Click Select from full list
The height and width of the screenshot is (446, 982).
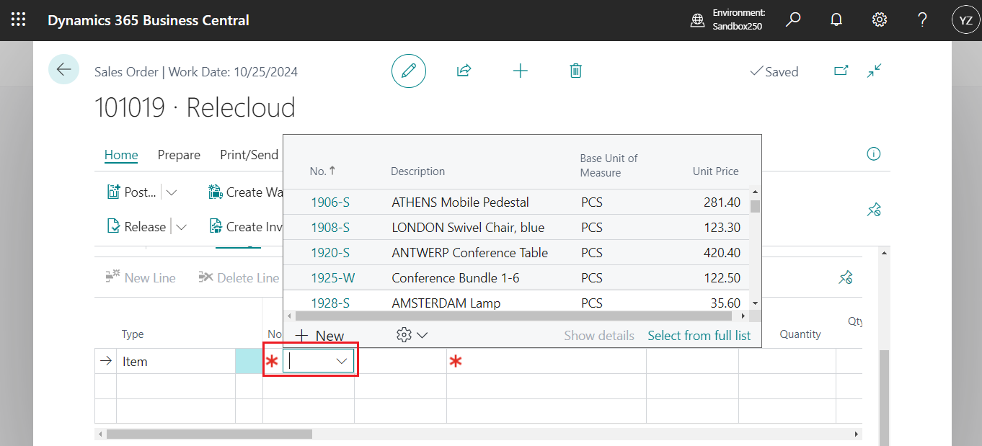pyautogui.click(x=699, y=334)
